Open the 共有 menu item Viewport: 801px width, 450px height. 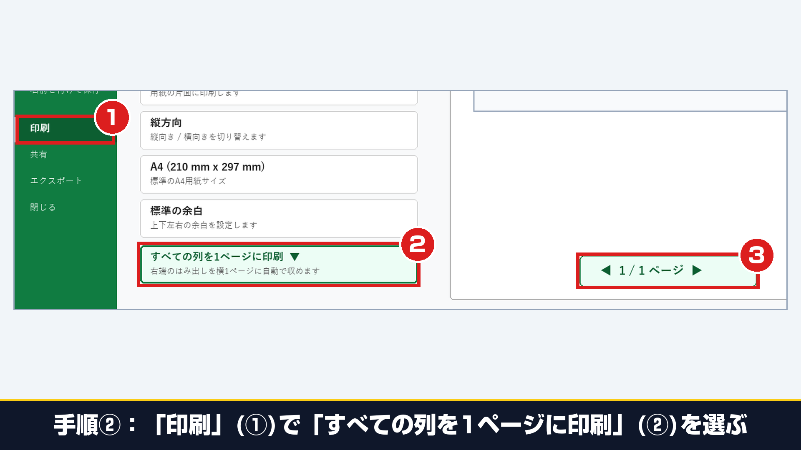39,155
